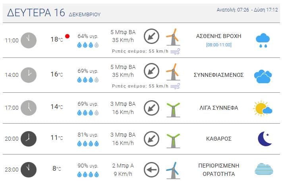Click the east wind arrow at 23:00

(151, 170)
